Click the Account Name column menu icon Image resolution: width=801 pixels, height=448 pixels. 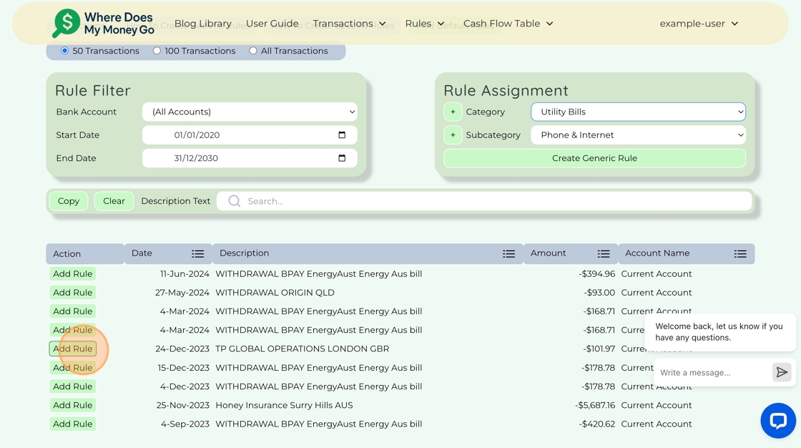tap(740, 253)
